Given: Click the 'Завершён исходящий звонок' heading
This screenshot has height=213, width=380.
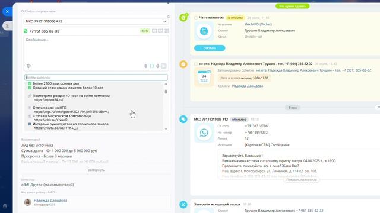Looking at the screenshot, I should [217, 204].
